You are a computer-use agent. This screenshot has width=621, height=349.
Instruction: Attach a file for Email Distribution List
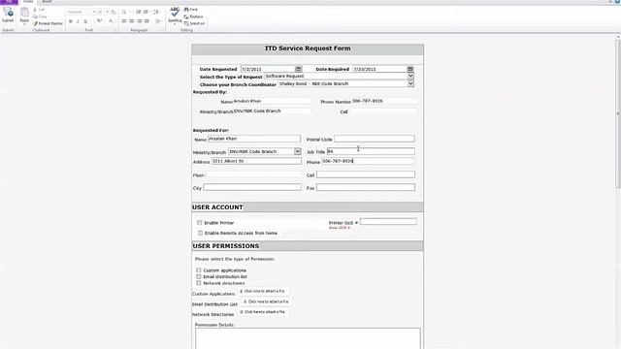pyautogui.click(x=266, y=301)
